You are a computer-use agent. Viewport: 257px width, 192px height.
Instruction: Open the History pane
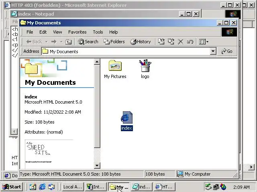coord(141,42)
